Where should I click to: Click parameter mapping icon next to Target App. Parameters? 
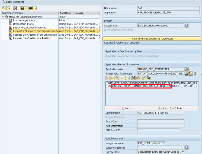tap(191, 73)
